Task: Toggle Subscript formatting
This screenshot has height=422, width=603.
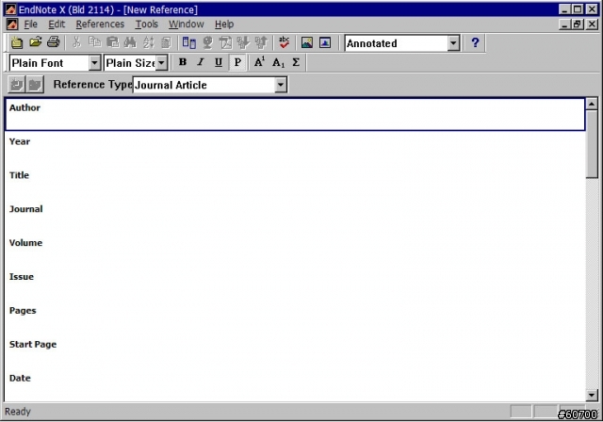Action: click(278, 62)
